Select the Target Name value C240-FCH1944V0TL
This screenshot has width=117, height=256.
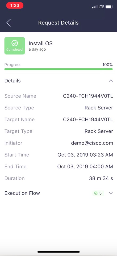(x=88, y=120)
